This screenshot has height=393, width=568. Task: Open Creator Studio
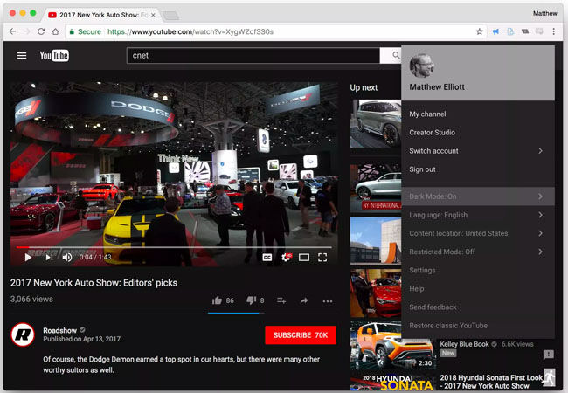point(478,133)
